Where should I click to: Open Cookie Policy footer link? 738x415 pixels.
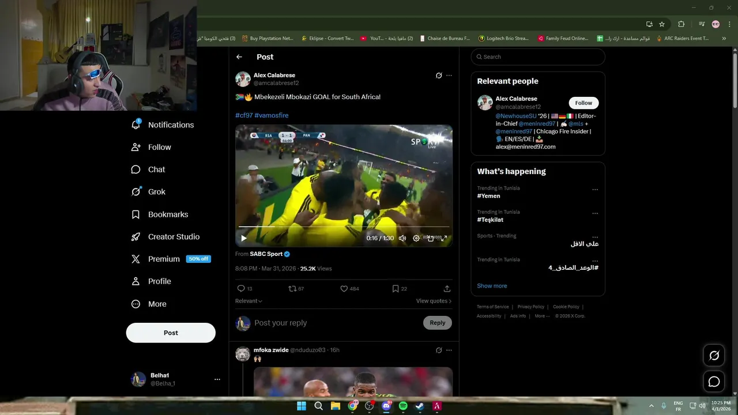click(x=566, y=307)
